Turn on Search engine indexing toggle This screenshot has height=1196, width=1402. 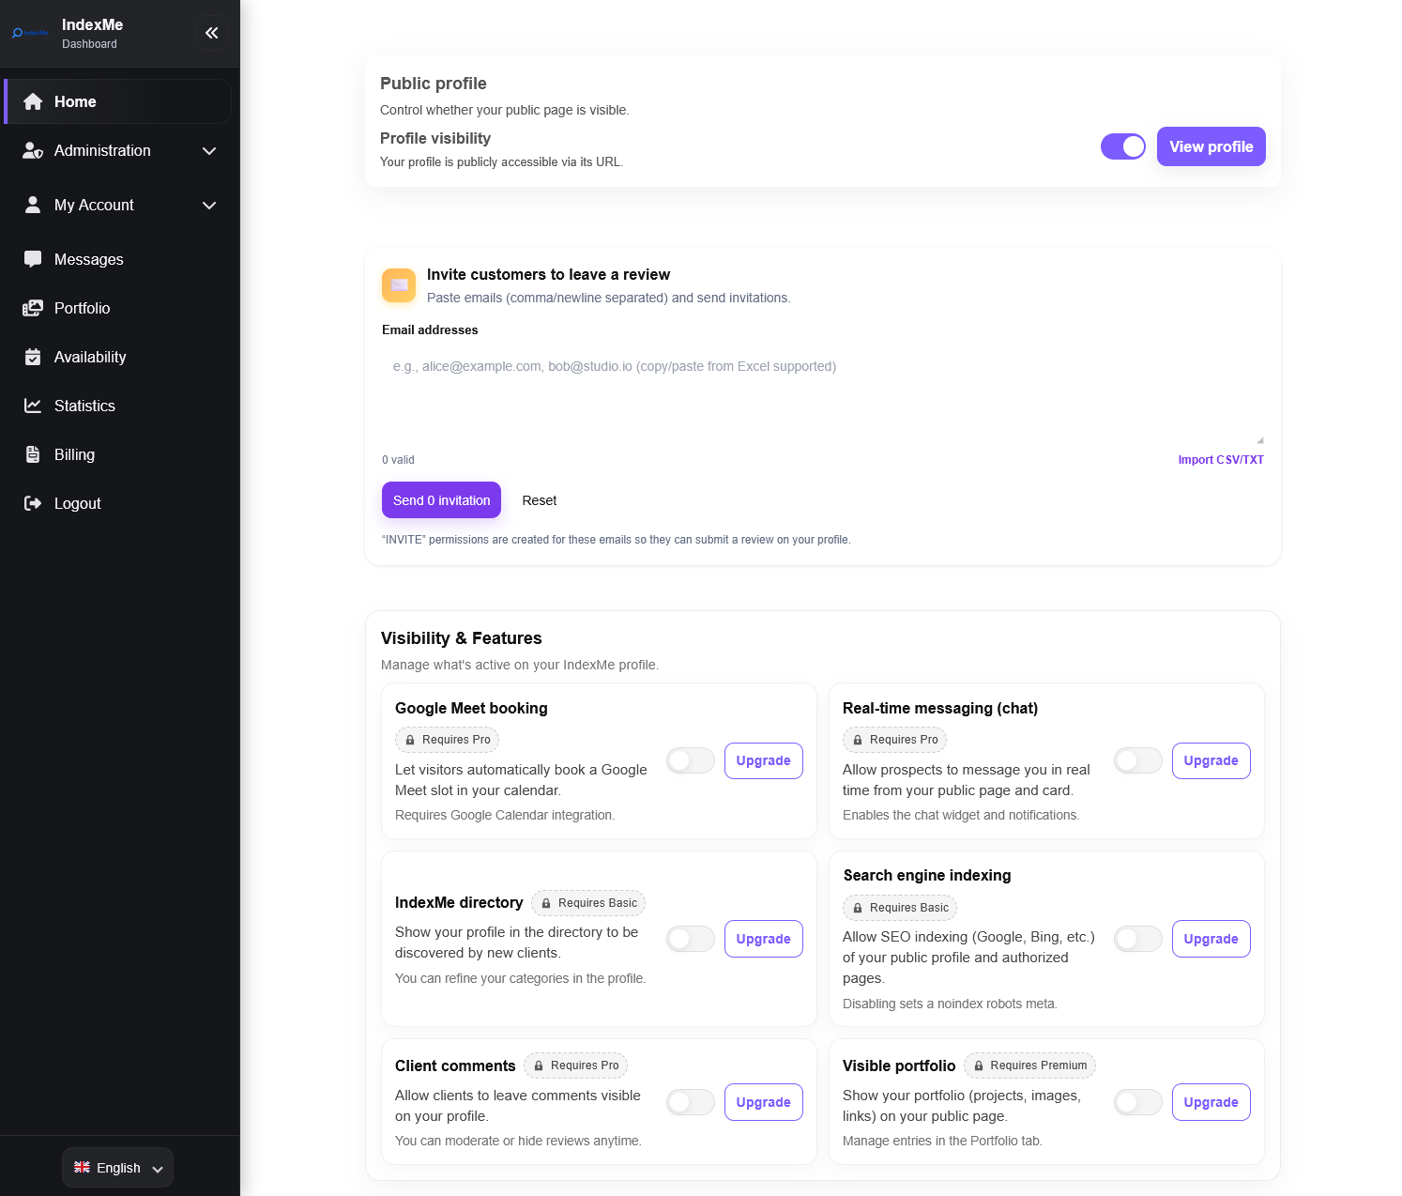(x=1137, y=938)
